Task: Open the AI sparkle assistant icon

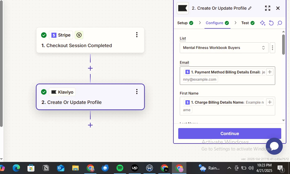Action: coord(263,23)
